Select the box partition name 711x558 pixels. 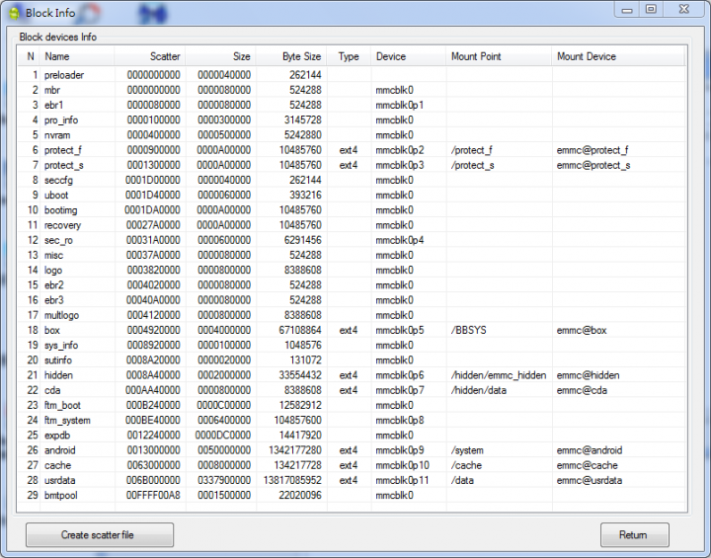52,330
